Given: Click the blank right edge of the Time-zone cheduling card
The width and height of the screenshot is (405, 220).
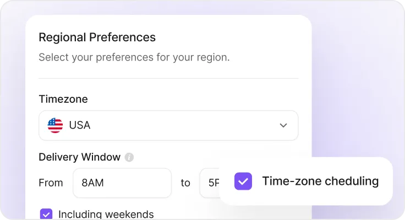Looking at the screenshot, I should [386, 182].
